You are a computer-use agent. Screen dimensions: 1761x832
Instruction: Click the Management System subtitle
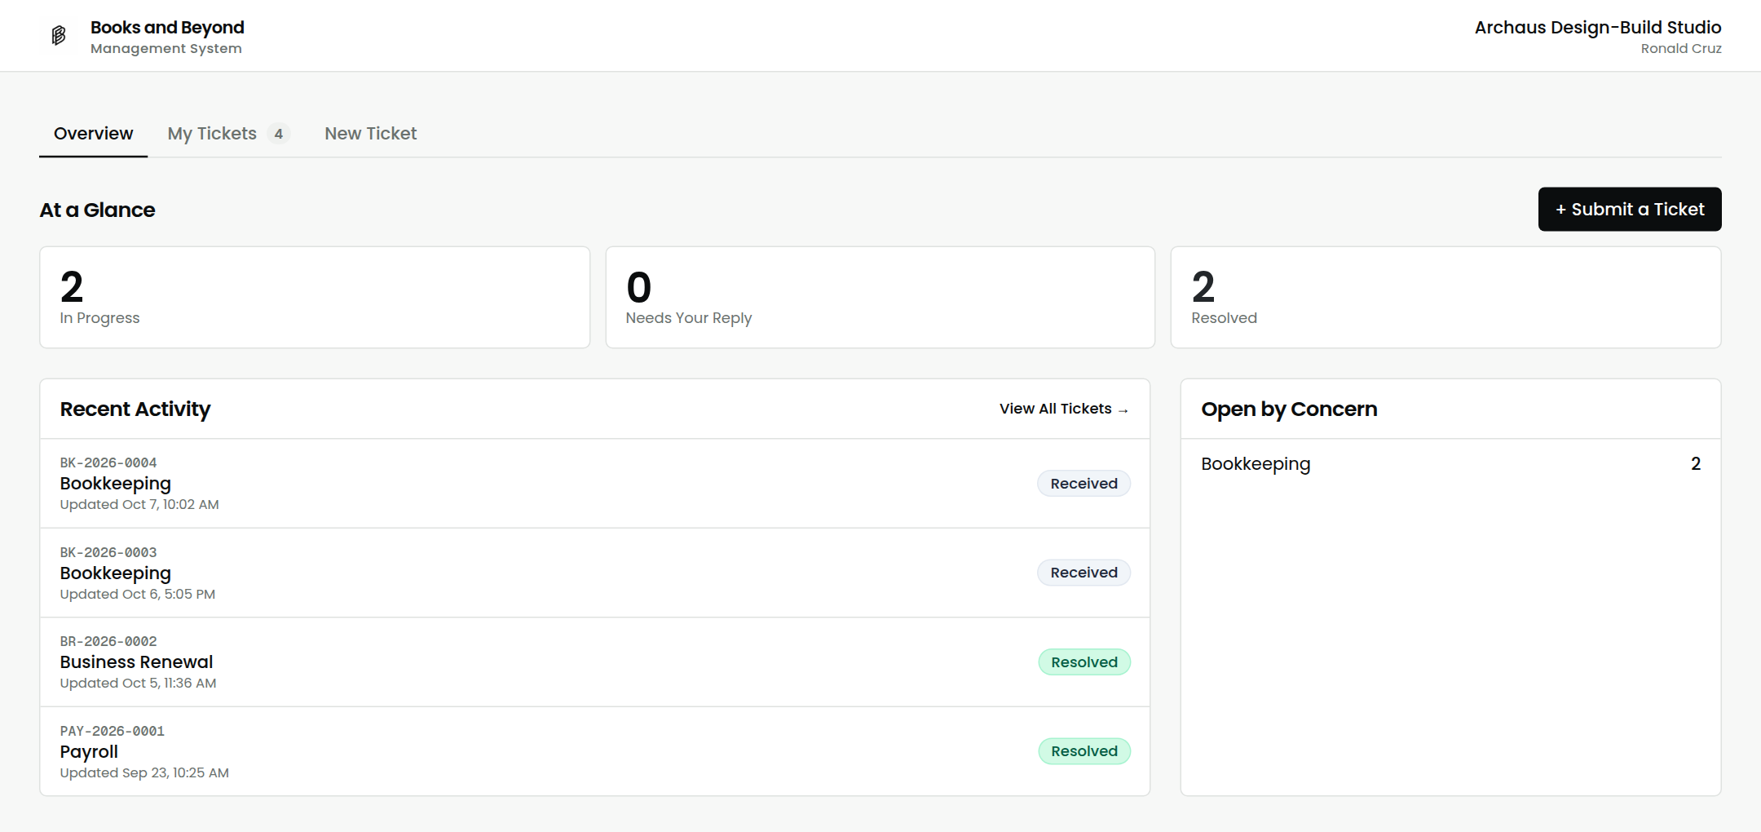(x=166, y=49)
